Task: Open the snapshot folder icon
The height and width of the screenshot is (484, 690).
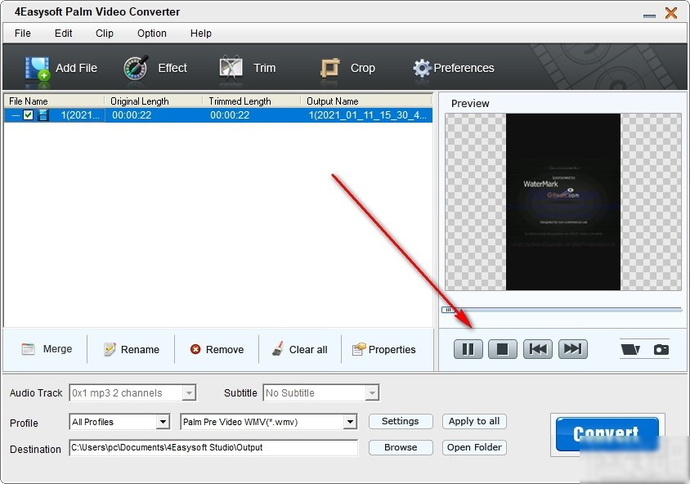Action: [630, 350]
